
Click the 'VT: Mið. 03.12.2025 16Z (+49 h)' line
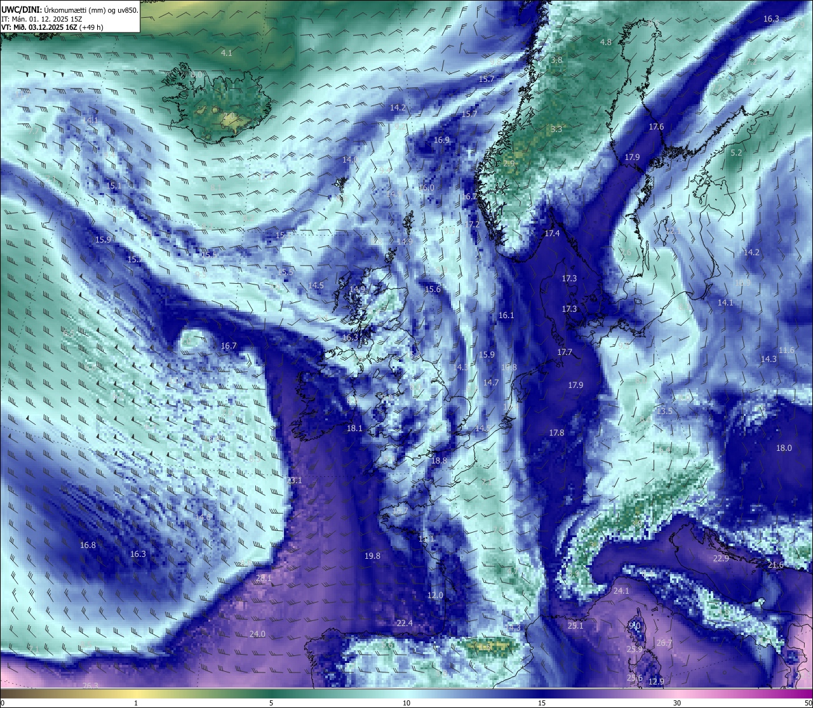52,27
